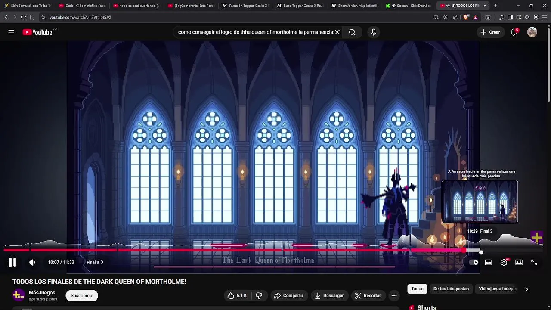The height and width of the screenshot is (310, 551).
Task: Show more filter chips with arrow
Action: pos(526,289)
